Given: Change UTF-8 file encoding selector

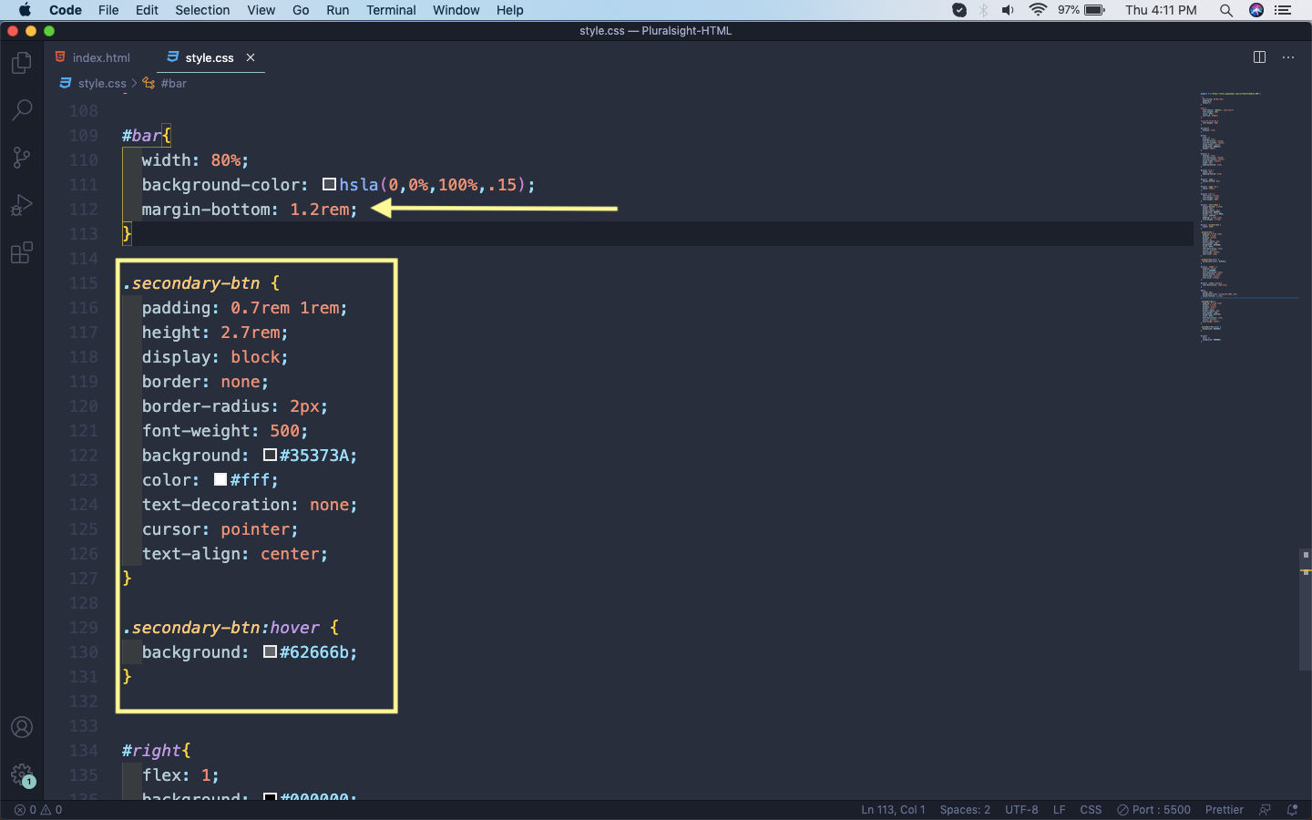Looking at the screenshot, I should [x=1021, y=809].
